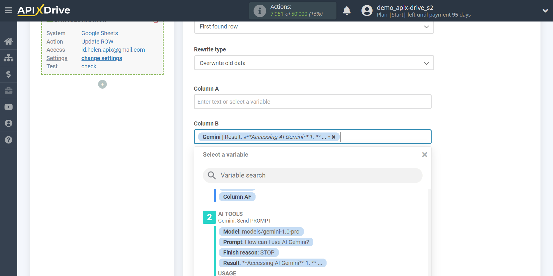Click the Actions counter 7'951 of 50'000
The width and height of the screenshot is (553, 276).
pyautogui.click(x=296, y=14)
